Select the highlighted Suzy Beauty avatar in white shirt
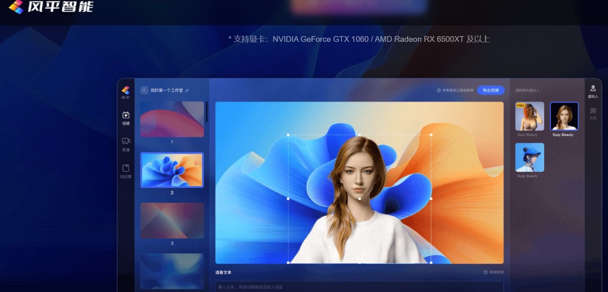Viewport: 608px width, 292px height. tap(564, 116)
